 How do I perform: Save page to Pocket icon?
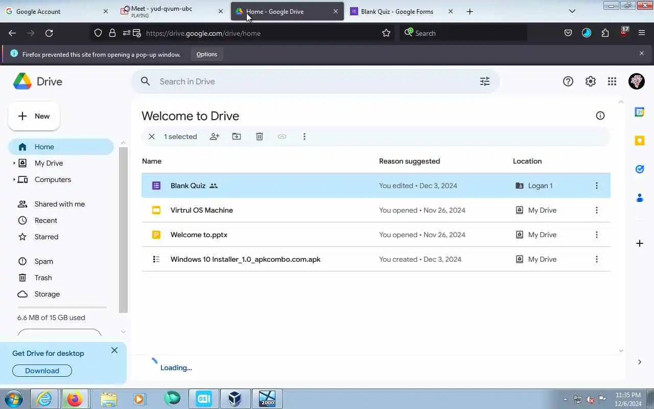pyautogui.click(x=568, y=33)
